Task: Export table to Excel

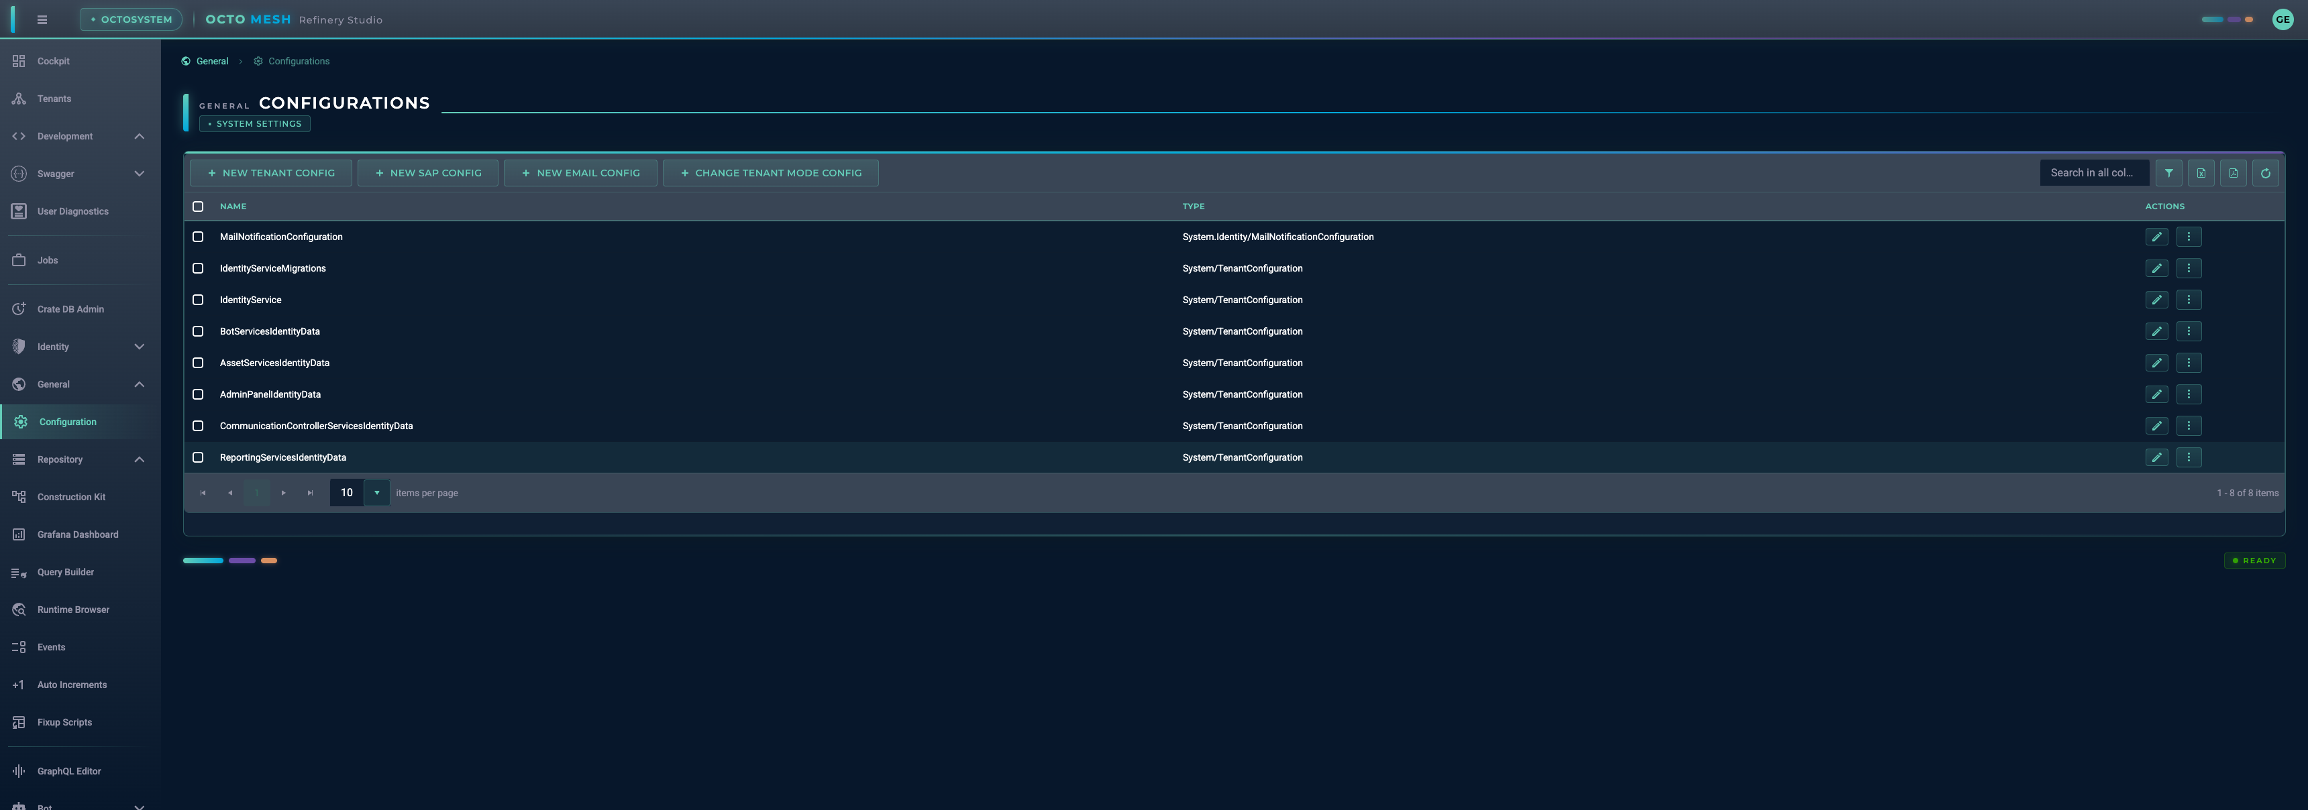Action: pos(2201,173)
